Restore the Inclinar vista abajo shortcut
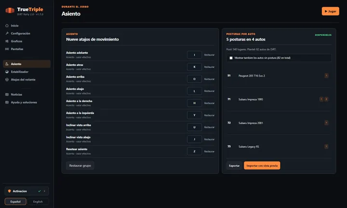Image resolution: width=347 pixels, height=208 pixels. (x=209, y=140)
